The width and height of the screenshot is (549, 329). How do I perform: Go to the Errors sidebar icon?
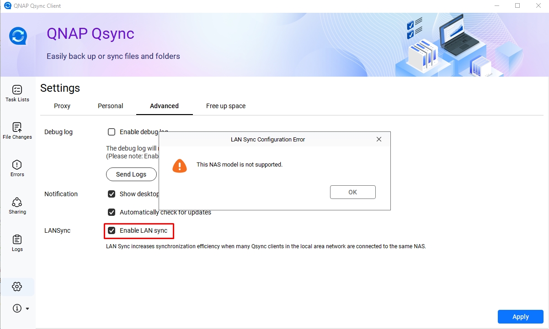17,164
